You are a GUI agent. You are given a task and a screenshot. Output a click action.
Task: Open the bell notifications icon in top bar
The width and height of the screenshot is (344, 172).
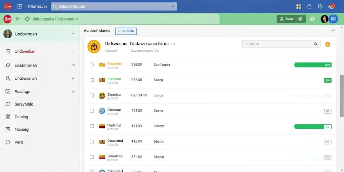pyautogui.click(x=309, y=7)
